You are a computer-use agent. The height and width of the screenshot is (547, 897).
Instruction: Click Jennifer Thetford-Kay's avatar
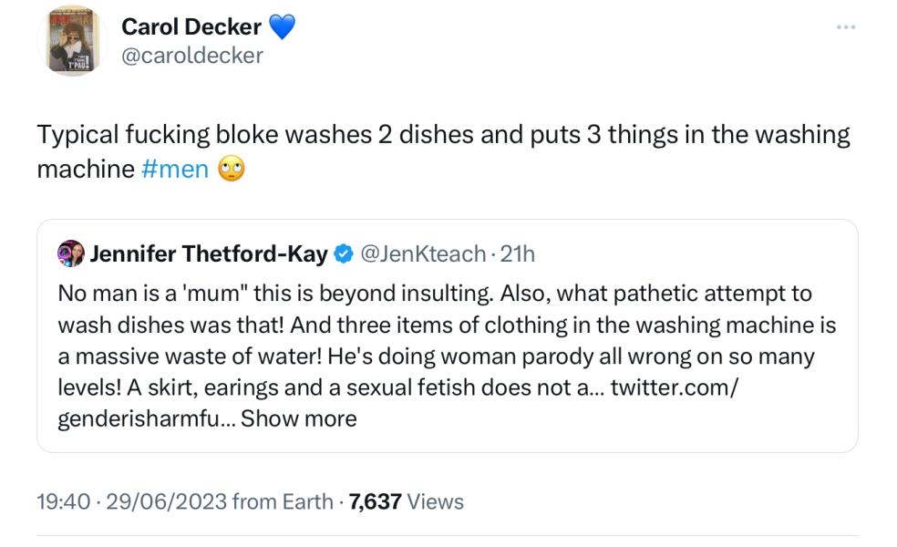pyautogui.click(x=70, y=253)
